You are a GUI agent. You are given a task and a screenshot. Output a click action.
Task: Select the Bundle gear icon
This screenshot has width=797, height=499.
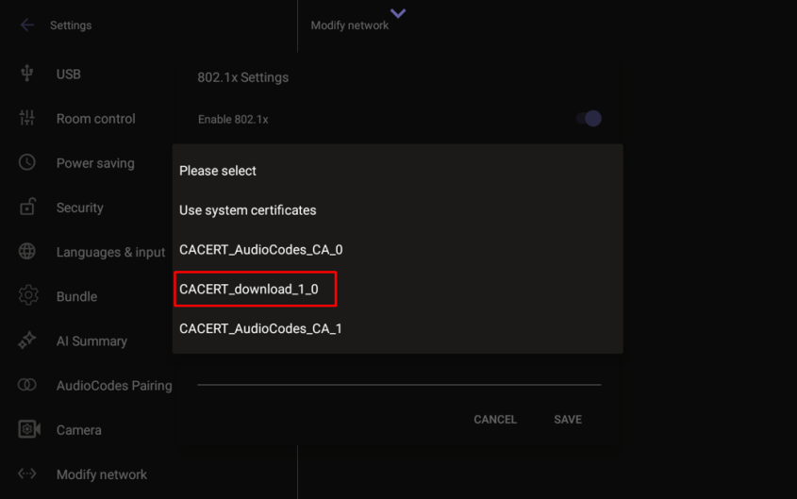pos(27,296)
